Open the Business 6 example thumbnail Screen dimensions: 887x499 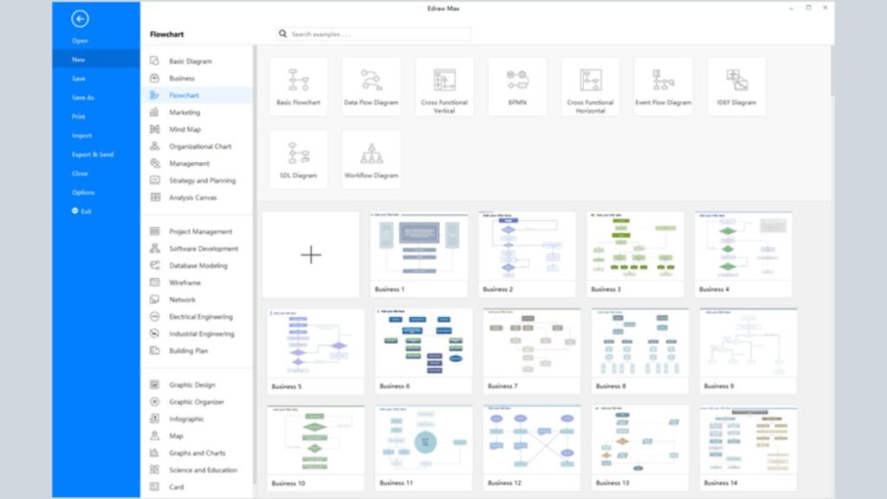pyautogui.click(x=424, y=352)
